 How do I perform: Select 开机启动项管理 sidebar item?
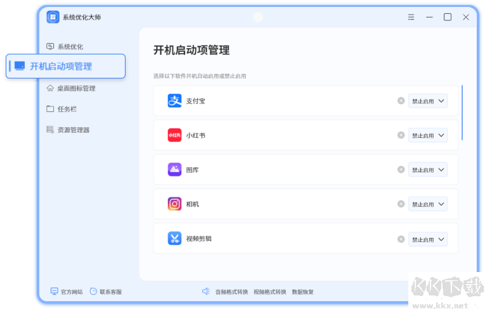65,66
